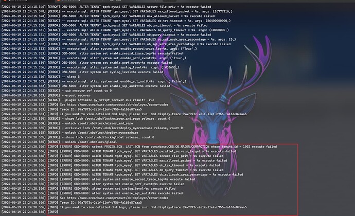Select the 'plugin optimize-py_script_recover-0.1 result: True' line

[x=78, y=100]
